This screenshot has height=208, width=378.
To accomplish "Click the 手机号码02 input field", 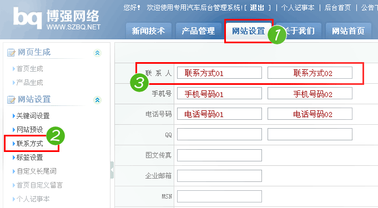I will [310, 93].
